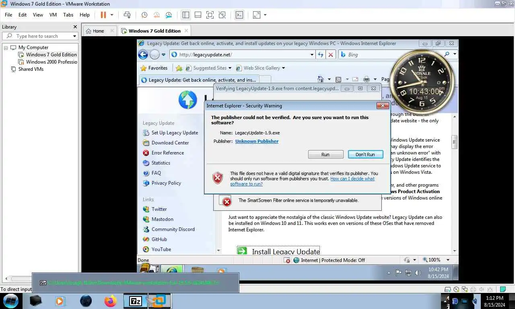Open the Tabs menu
Viewport: 515px width, 309px height.
[x=68, y=14]
